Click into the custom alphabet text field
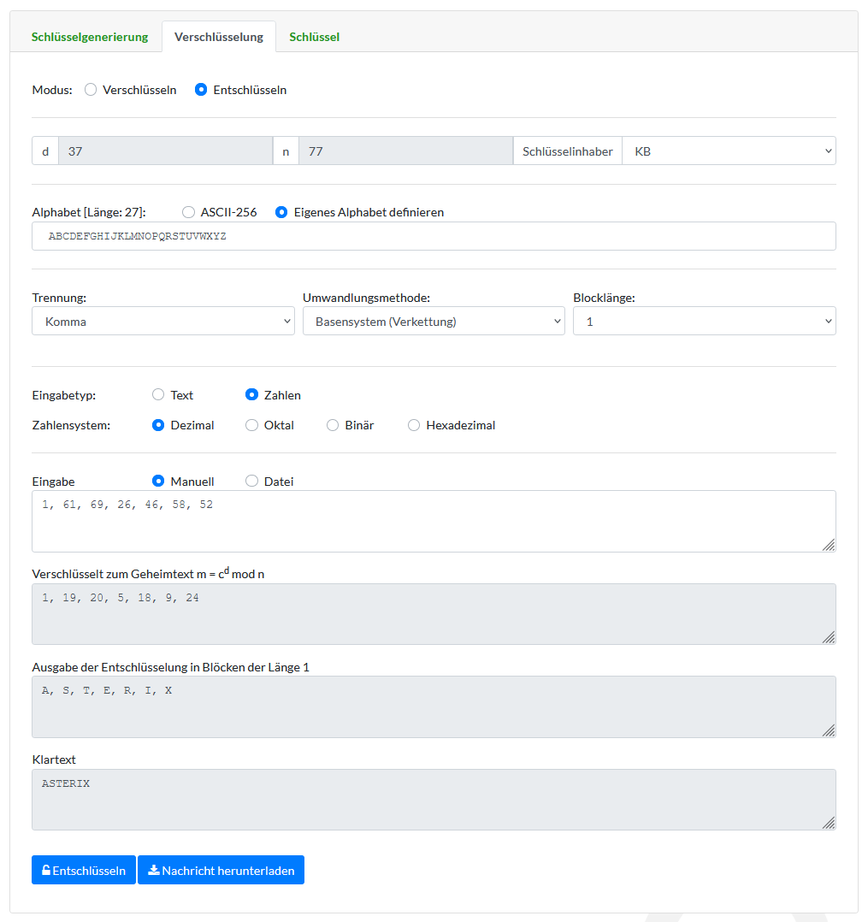Viewport: 868px width, 922px height. [433, 236]
